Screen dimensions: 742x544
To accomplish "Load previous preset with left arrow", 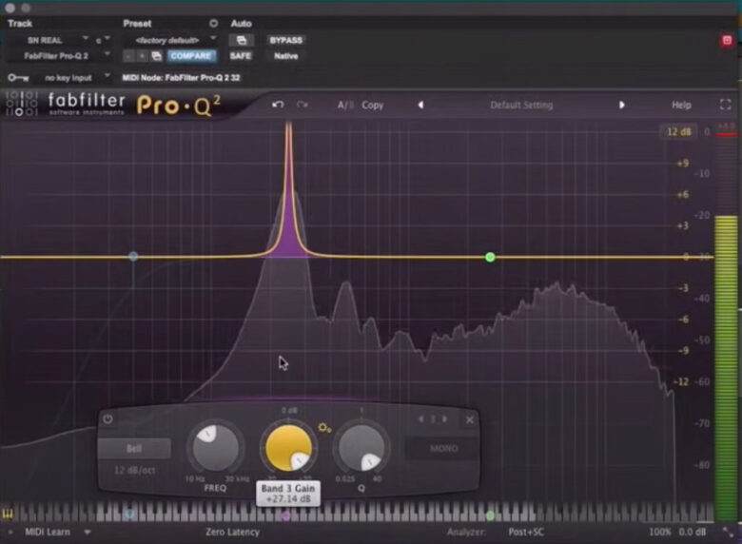I will coord(420,105).
